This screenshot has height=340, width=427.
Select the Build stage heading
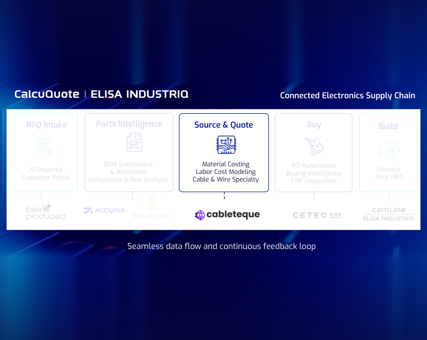(389, 126)
